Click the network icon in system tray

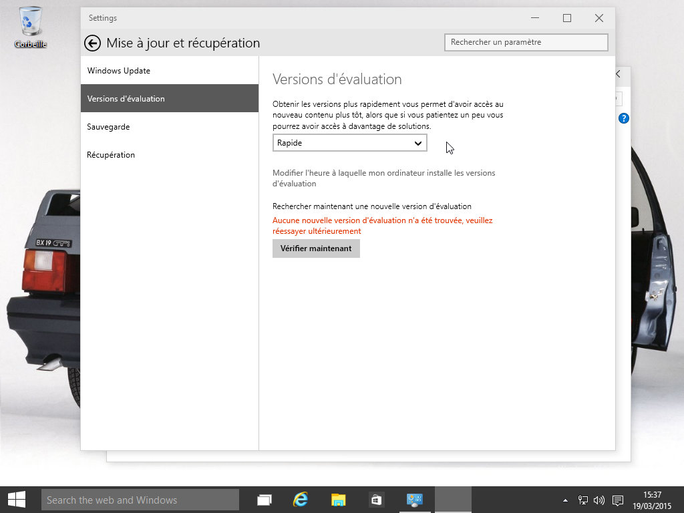(x=584, y=499)
